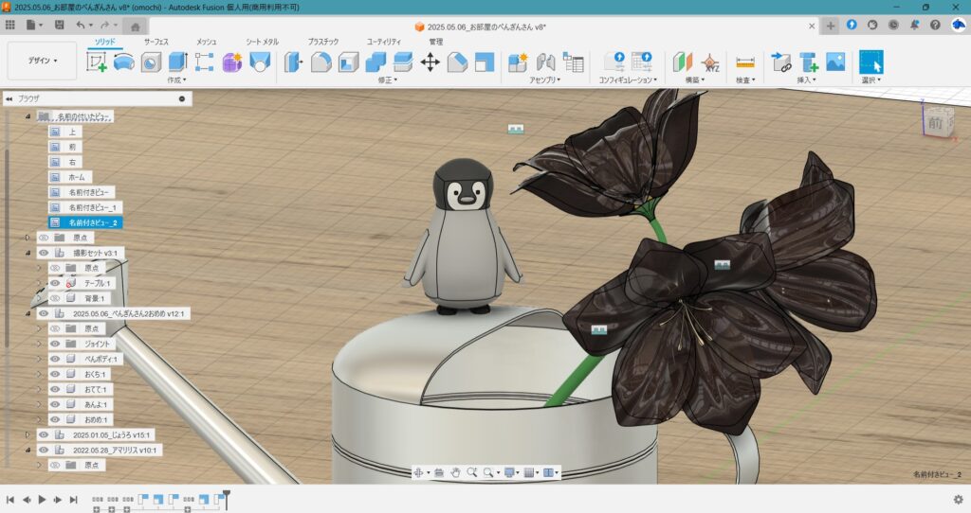Expand the 2025.01.05_じょうろ v15:1 node
This screenshot has width=971, height=513.
point(27,434)
